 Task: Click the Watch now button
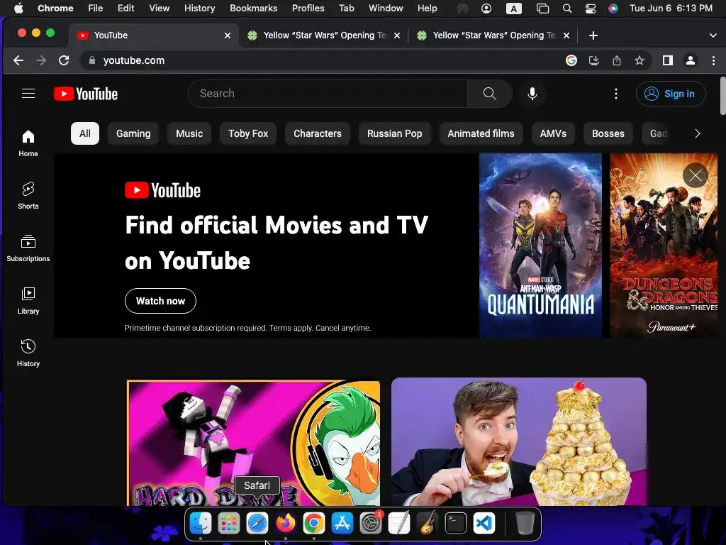160,301
